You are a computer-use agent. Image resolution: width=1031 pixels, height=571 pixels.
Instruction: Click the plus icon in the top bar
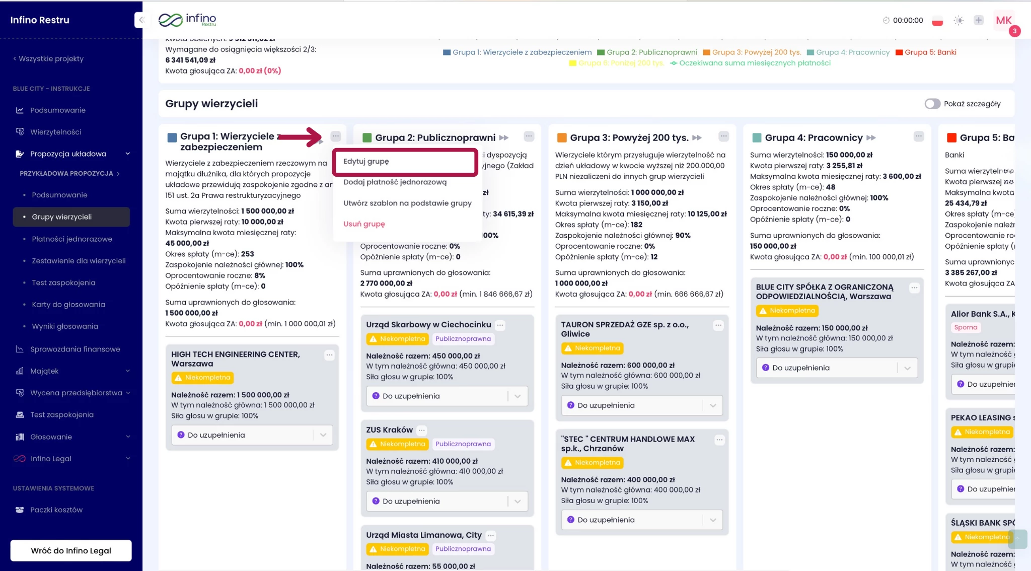tap(978, 20)
